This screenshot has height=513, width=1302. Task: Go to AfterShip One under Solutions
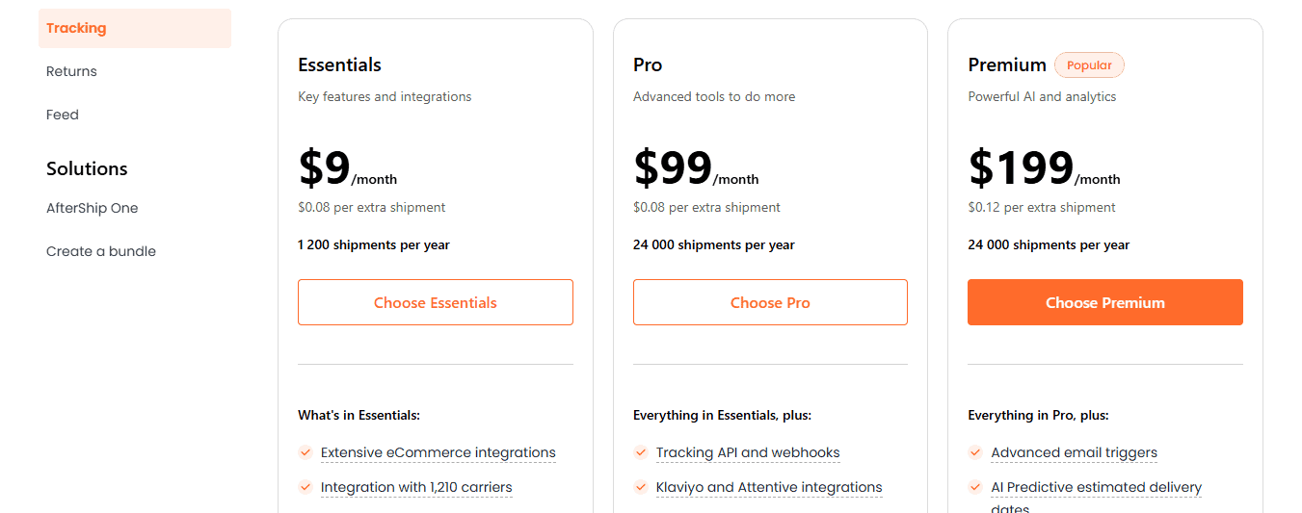[x=93, y=208]
